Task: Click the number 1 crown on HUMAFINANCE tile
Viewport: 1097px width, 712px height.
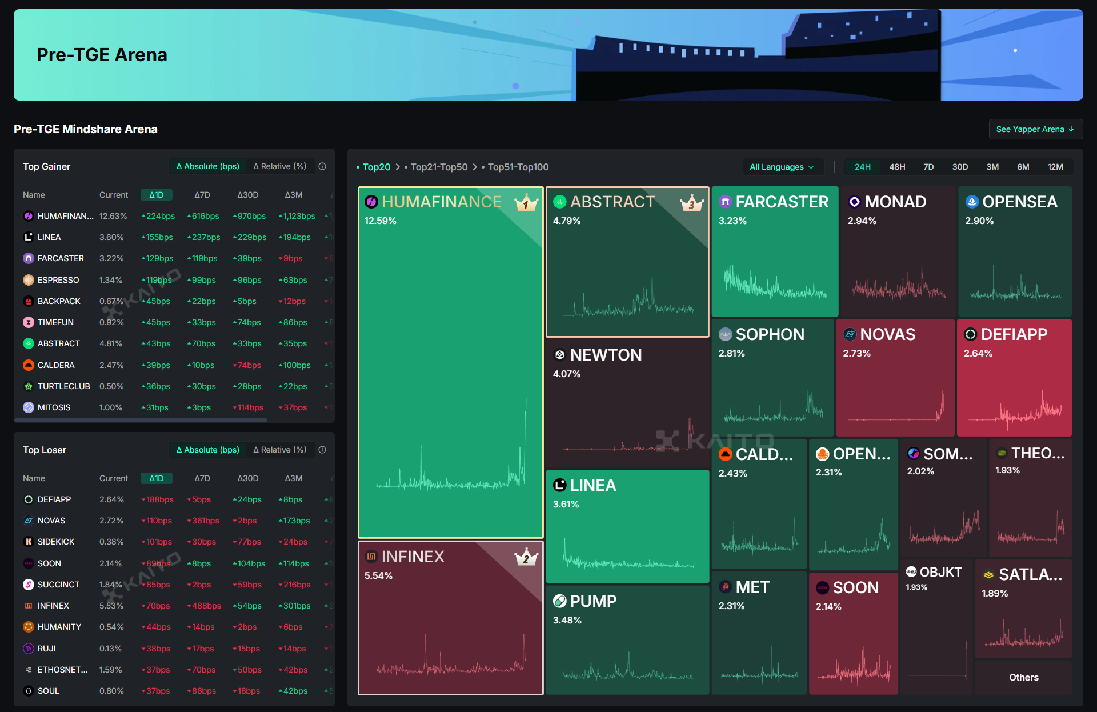Action: pos(526,203)
